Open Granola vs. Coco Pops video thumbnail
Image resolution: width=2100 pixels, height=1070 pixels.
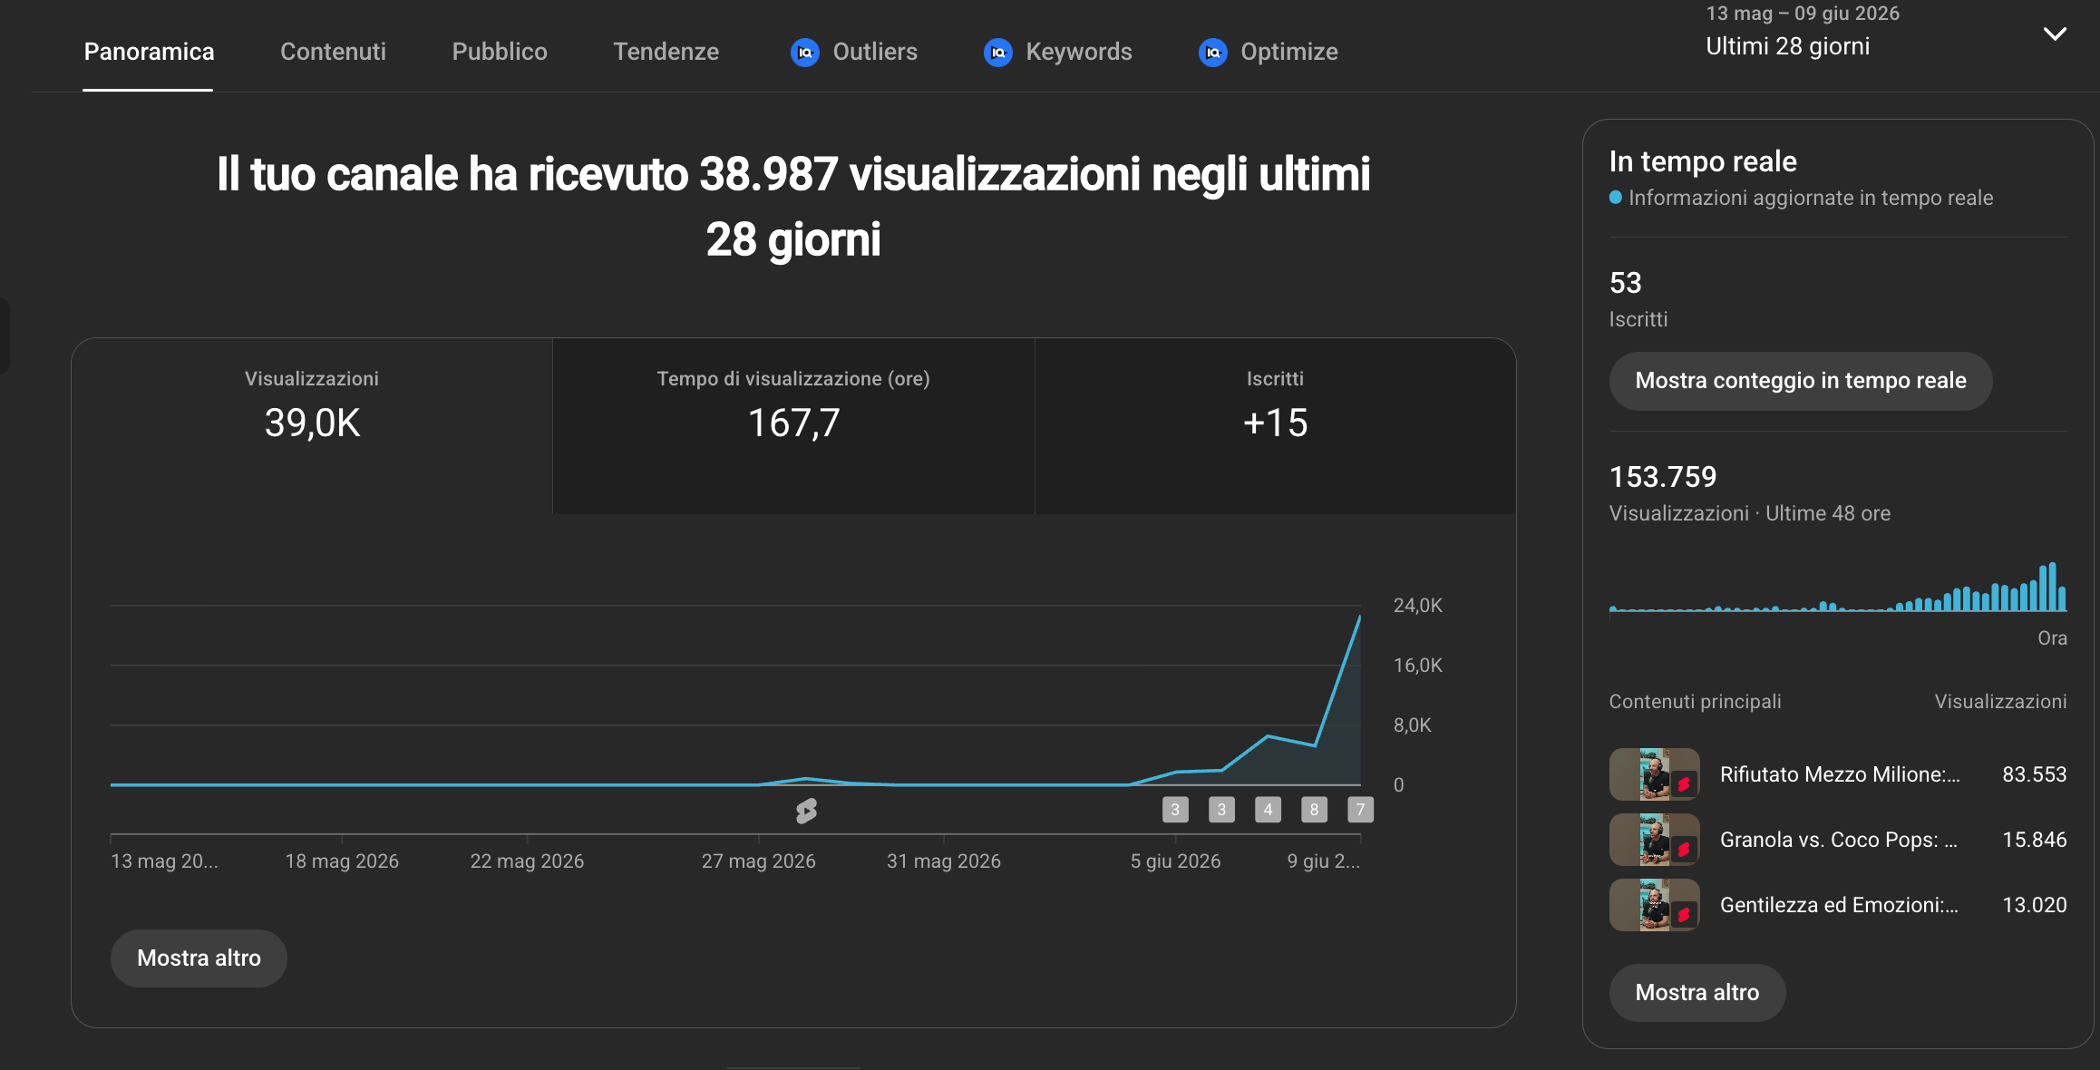pos(1655,840)
